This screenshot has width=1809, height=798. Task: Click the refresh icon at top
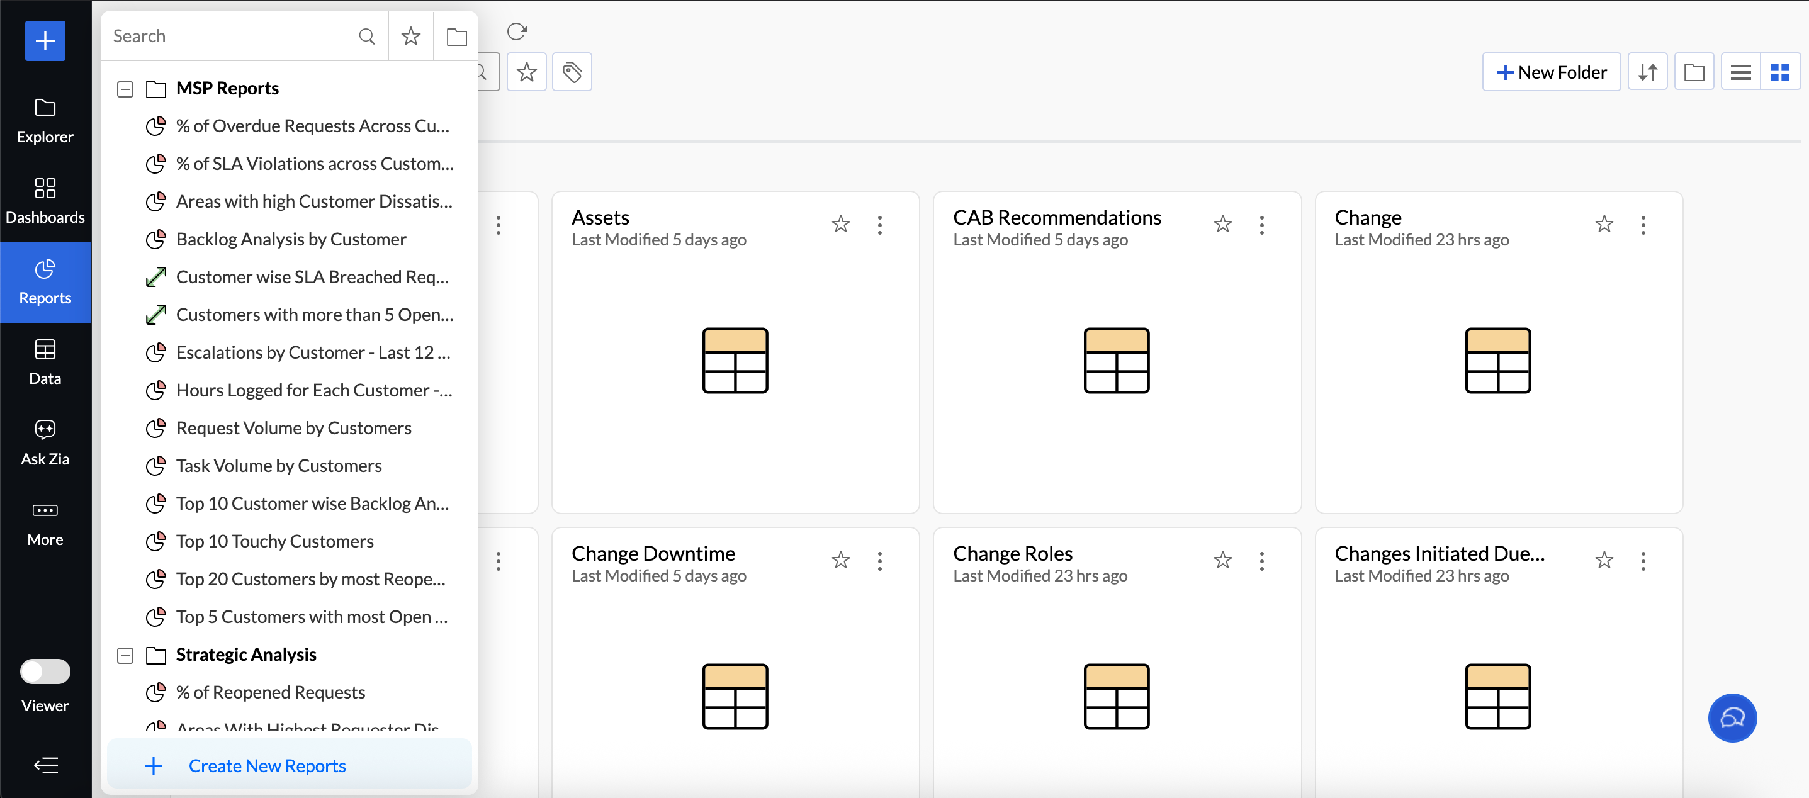[x=516, y=31]
